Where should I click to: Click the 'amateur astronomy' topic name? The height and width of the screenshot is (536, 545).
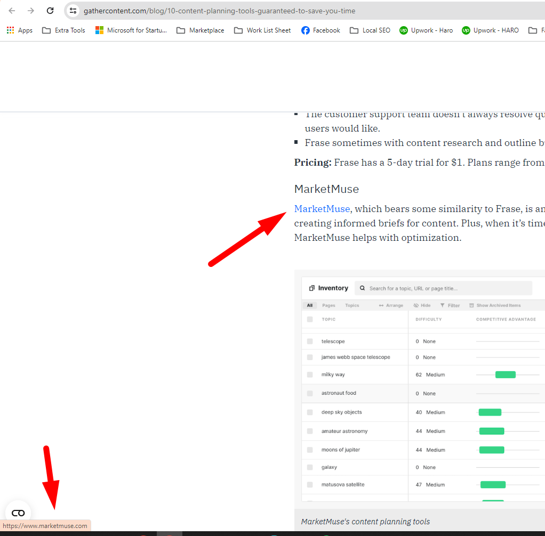[344, 431]
